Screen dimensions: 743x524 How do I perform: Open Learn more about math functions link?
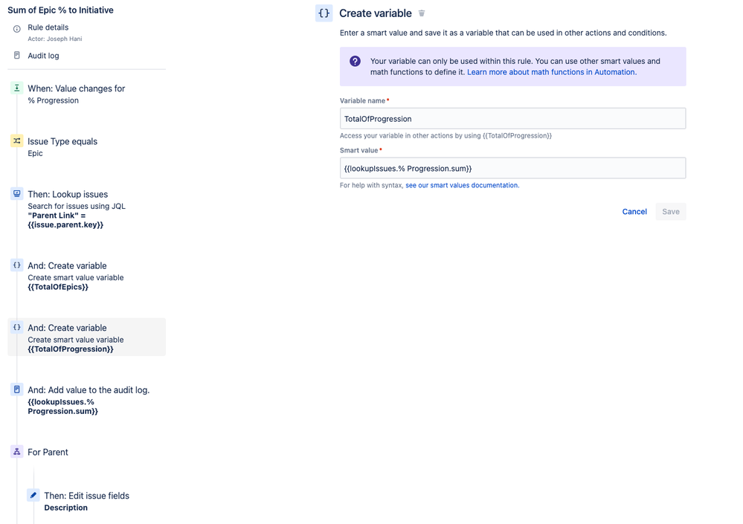552,72
